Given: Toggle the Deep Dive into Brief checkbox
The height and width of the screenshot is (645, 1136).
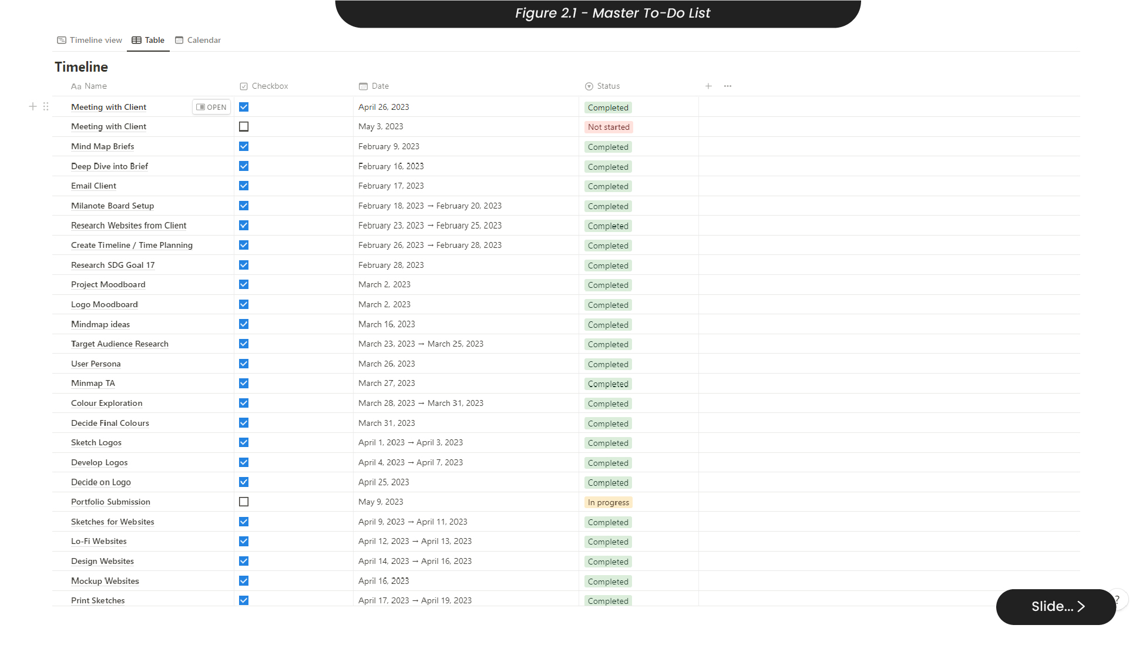Looking at the screenshot, I should tap(244, 166).
